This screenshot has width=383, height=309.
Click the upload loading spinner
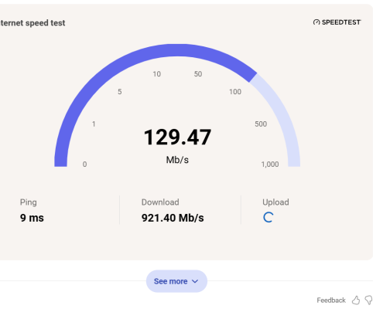268,218
